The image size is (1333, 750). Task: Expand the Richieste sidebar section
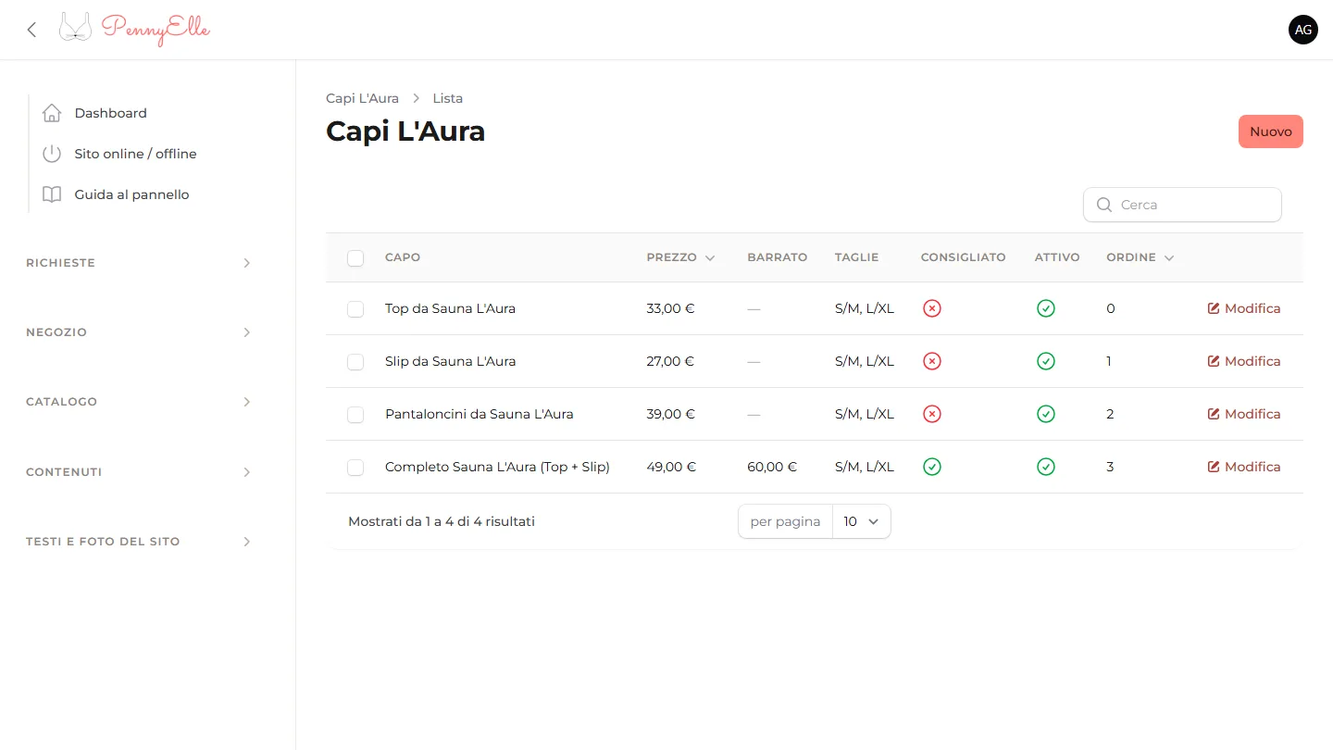pos(139,263)
